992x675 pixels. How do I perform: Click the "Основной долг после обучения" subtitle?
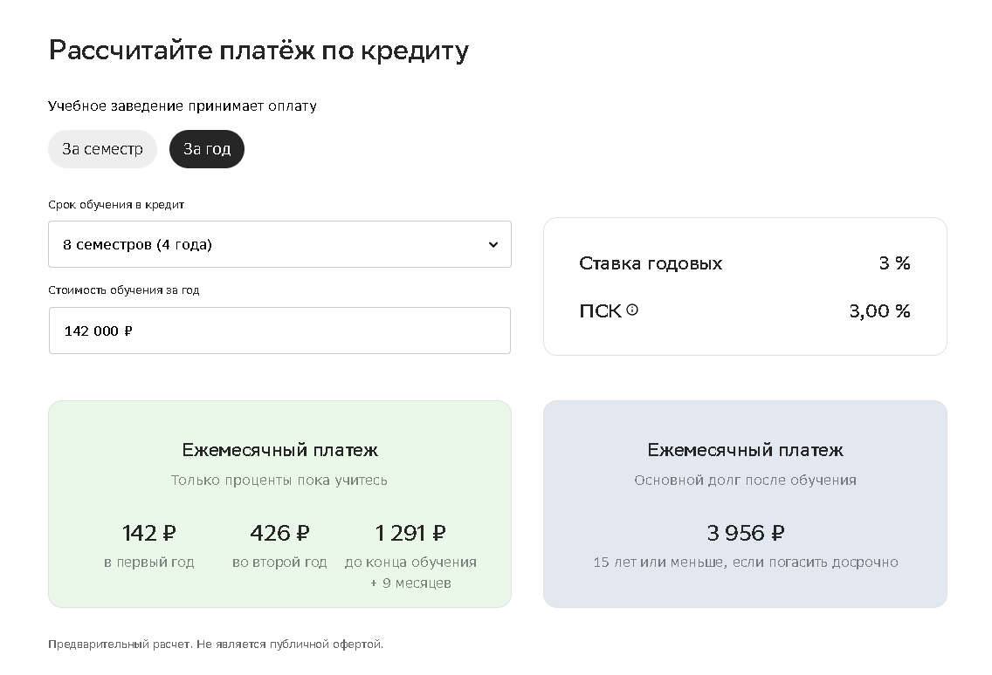coord(745,481)
